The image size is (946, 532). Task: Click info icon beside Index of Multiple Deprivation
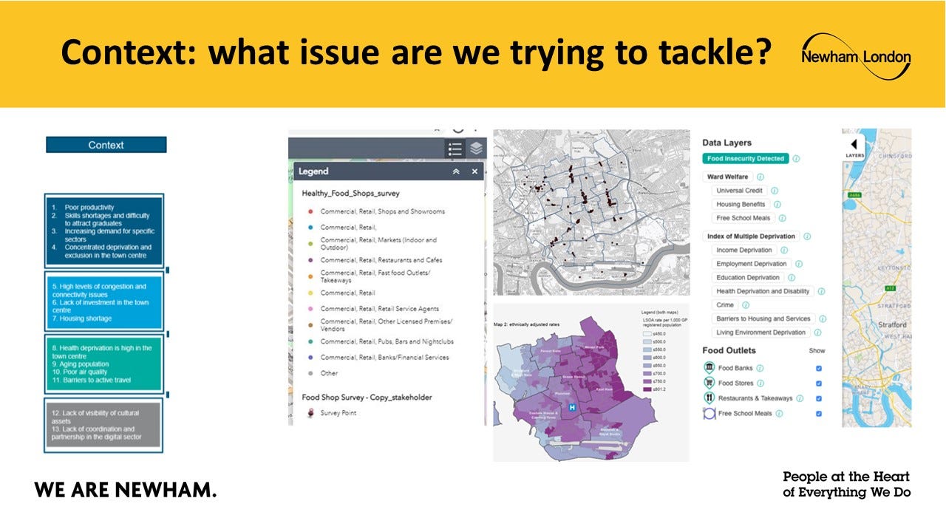807,236
